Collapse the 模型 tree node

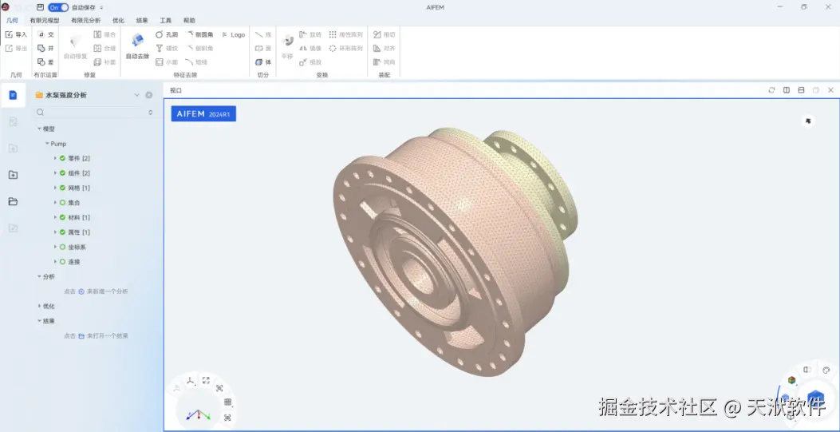click(39, 129)
